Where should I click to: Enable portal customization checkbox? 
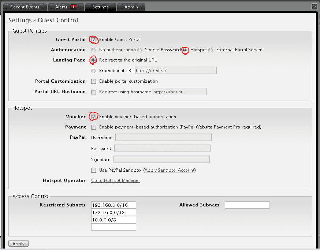93,81
